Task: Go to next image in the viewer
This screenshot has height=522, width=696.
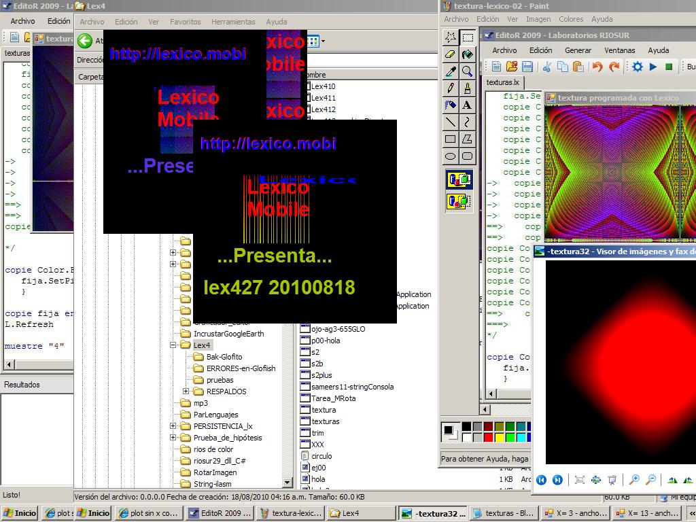Action: [x=557, y=480]
